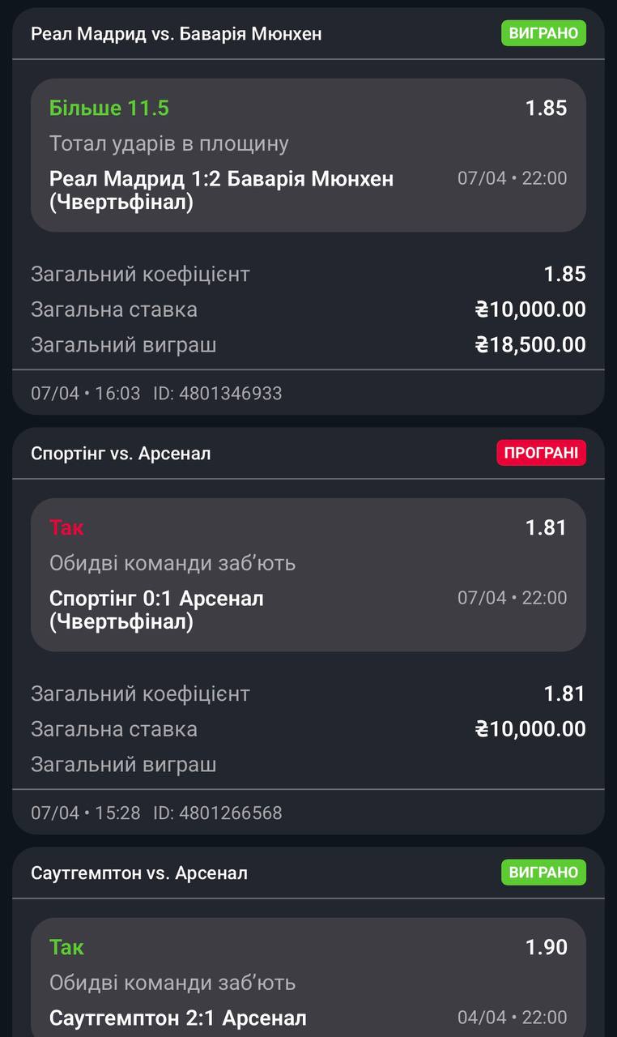Select the green Так outcome
The image size is (617, 1037).
pos(66,947)
